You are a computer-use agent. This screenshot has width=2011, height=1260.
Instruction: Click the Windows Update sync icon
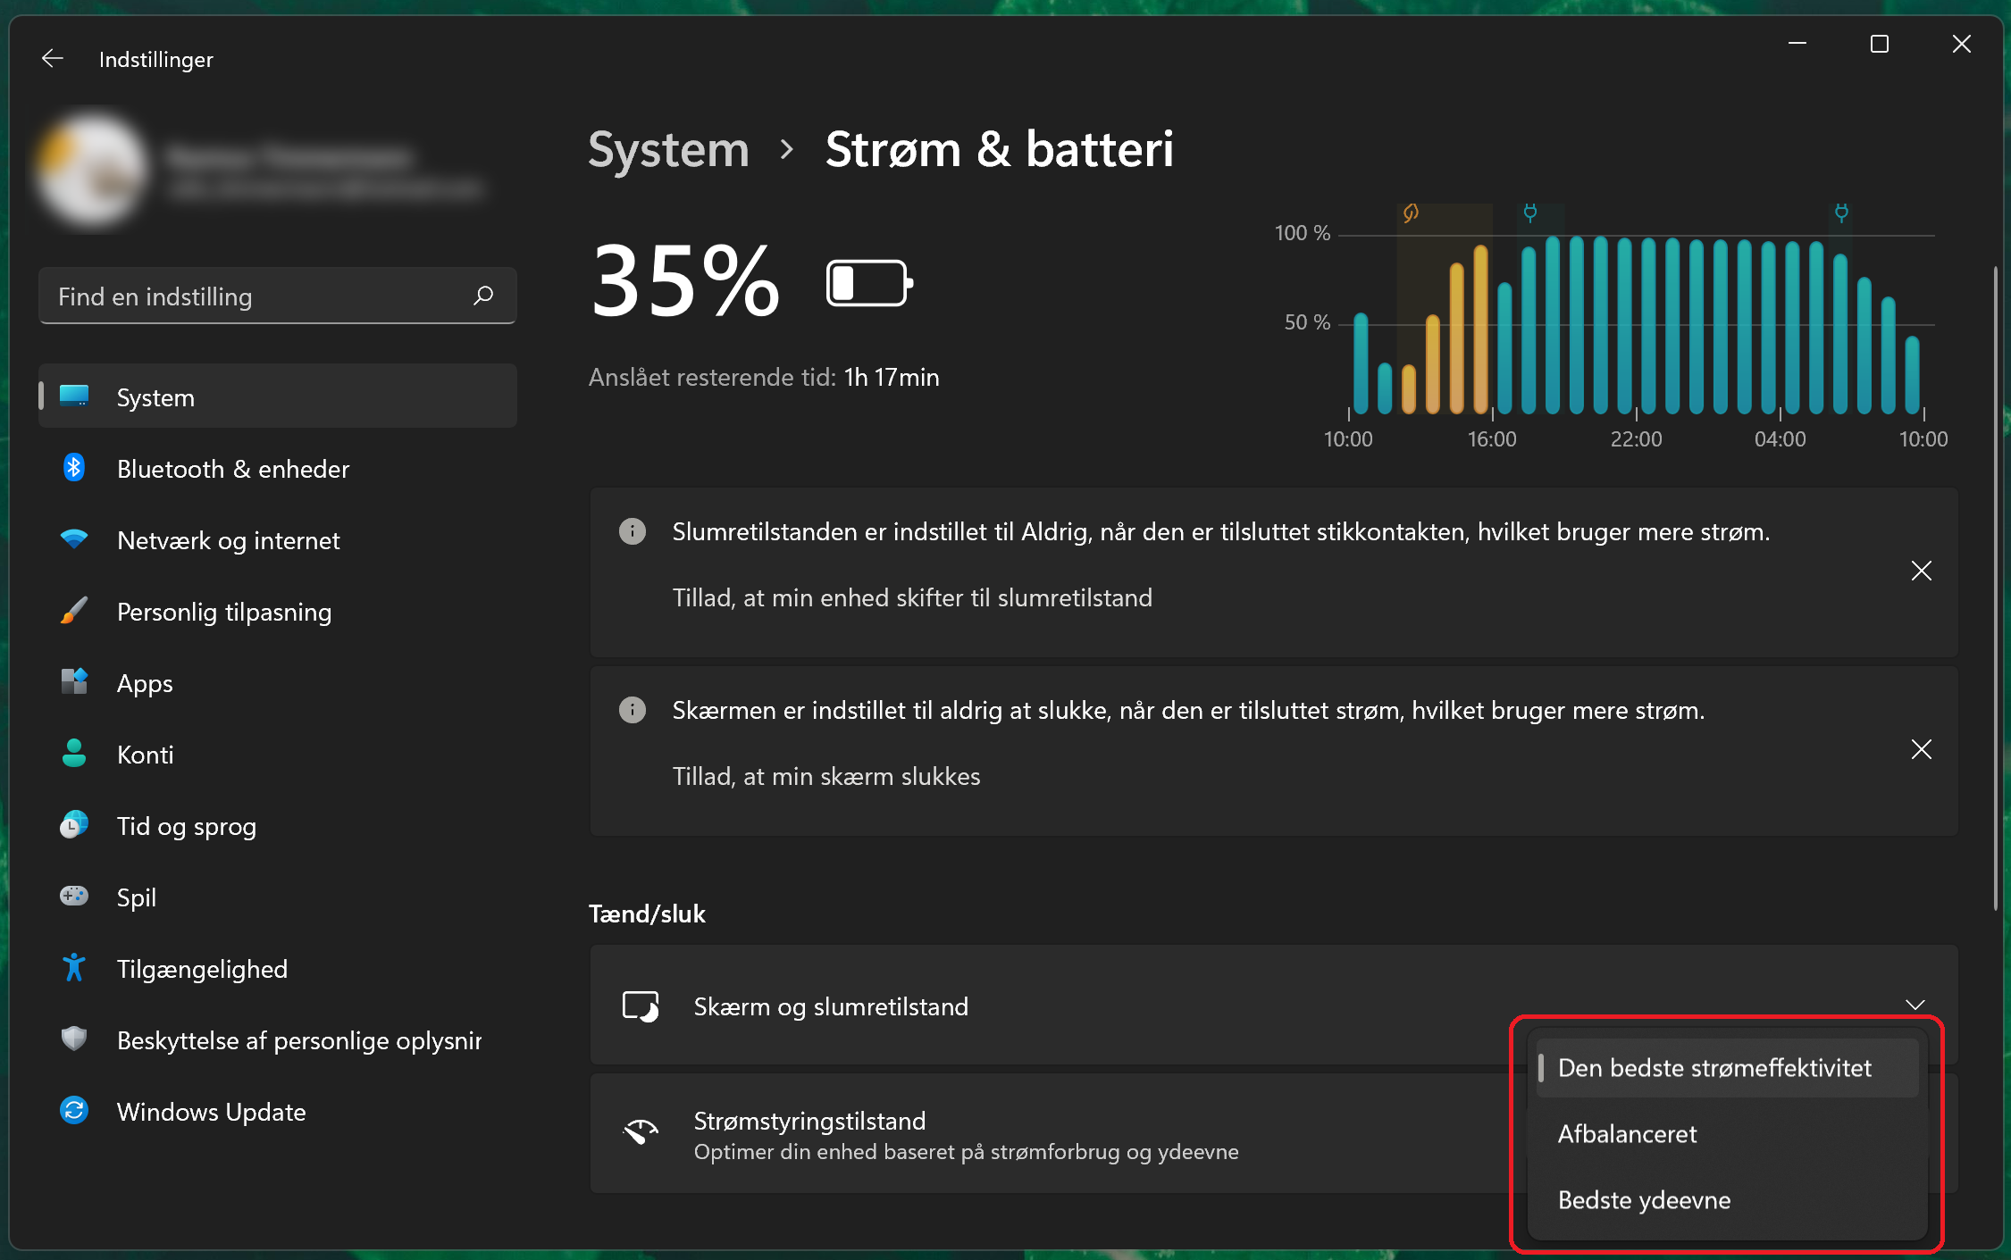(74, 1111)
